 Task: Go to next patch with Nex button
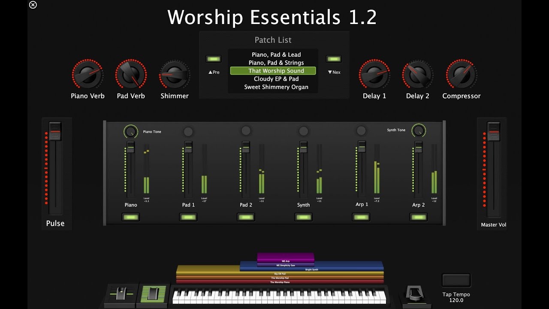(x=334, y=59)
